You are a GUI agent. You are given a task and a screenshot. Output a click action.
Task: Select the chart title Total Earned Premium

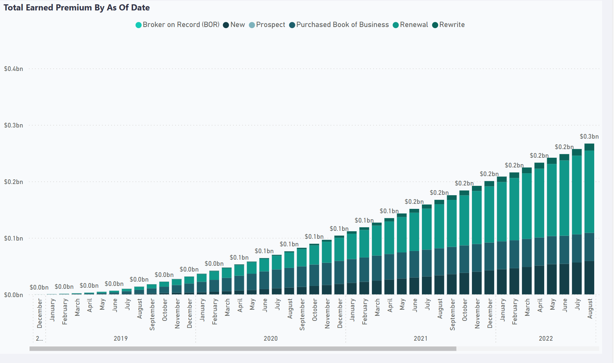pos(77,8)
